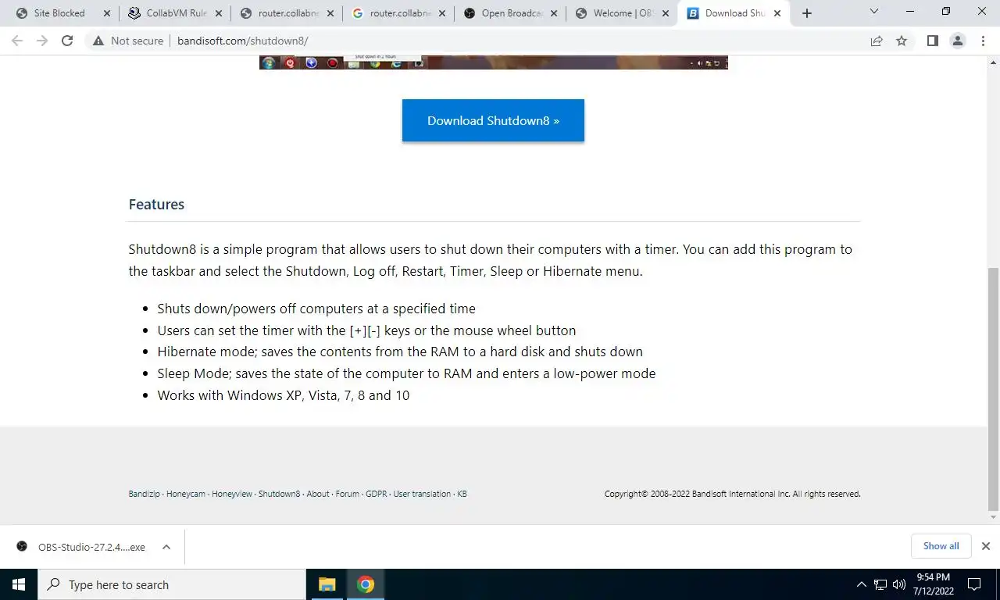Select the Download Shutdown8 tab
1000x600 pixels.
tap(734, 13)
